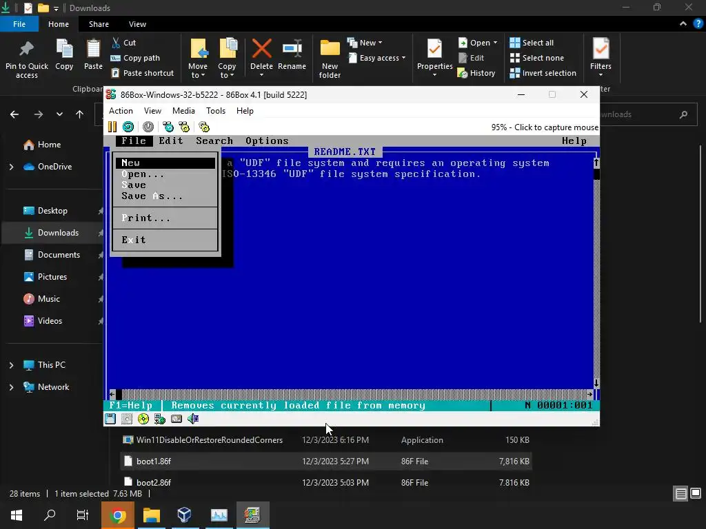The image size is (706, 529).
Task: Click Copy path in the ribbon
Action: 136,58
